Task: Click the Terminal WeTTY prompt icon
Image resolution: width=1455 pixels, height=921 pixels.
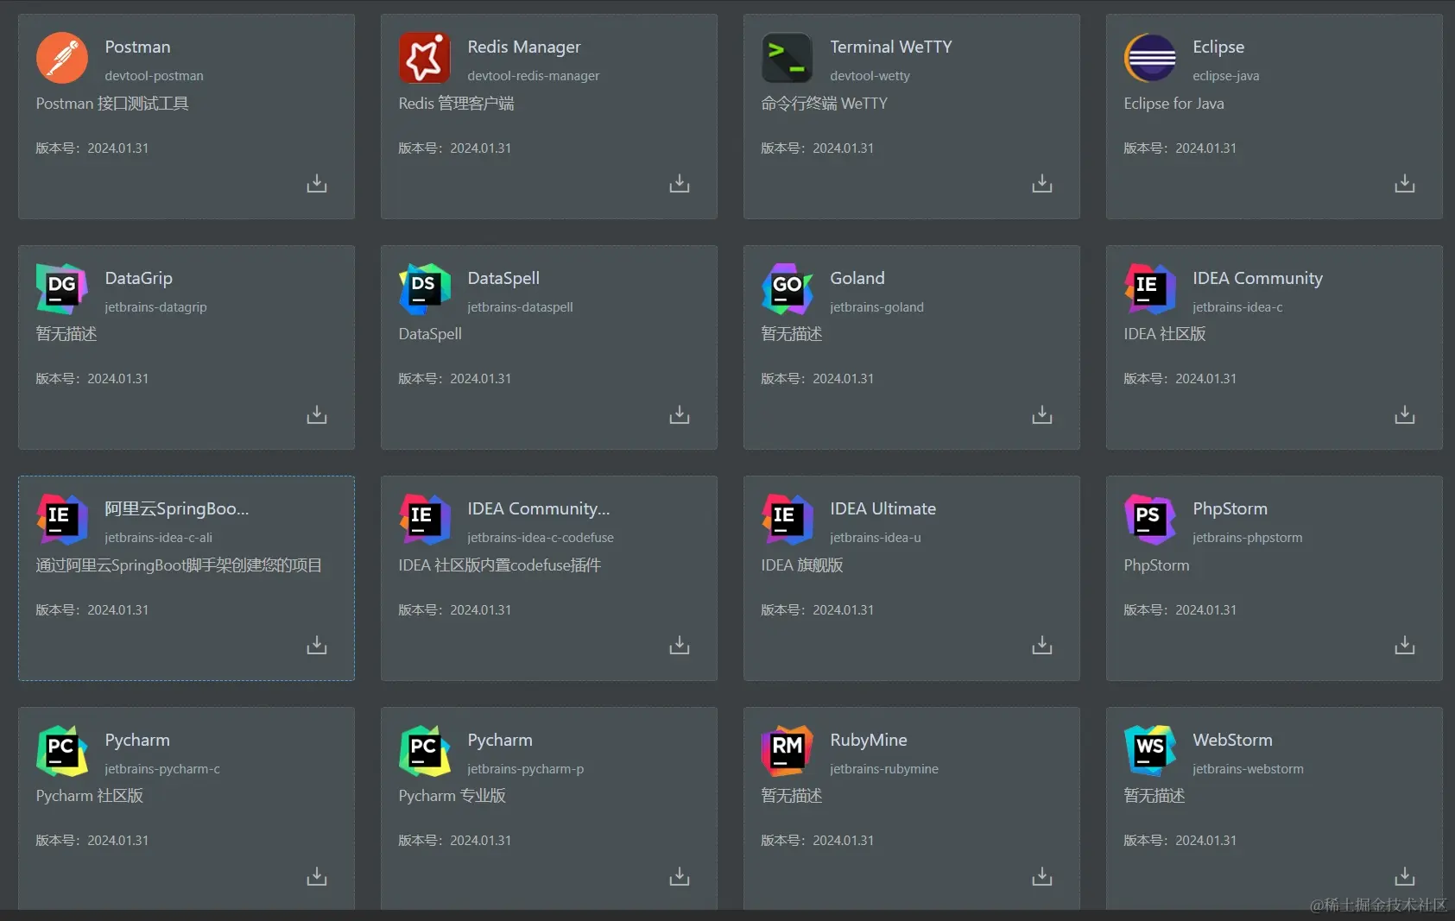Action: (x=788, y=58)
